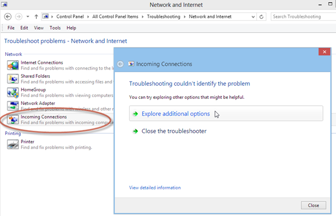
Task: Choose Close the troubleshooter option
Action: coord(174,131)
